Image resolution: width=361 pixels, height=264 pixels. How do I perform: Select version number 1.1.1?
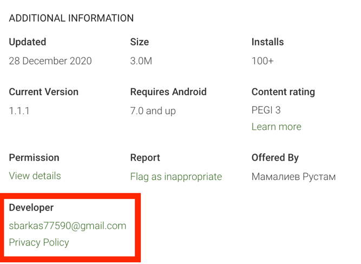click(19, 110)
